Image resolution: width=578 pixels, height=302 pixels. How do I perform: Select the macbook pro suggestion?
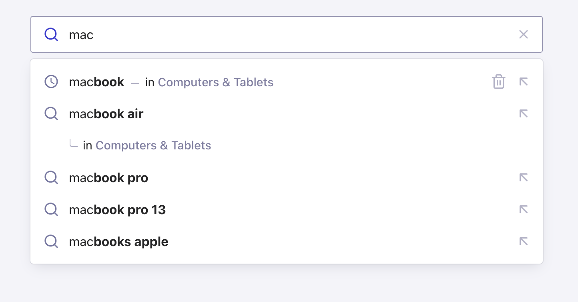coord(108,177)
